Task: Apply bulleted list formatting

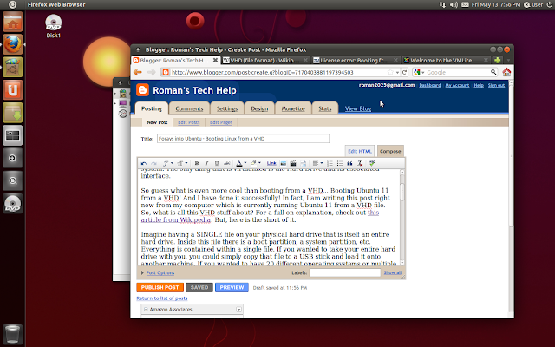Action: 340,163
